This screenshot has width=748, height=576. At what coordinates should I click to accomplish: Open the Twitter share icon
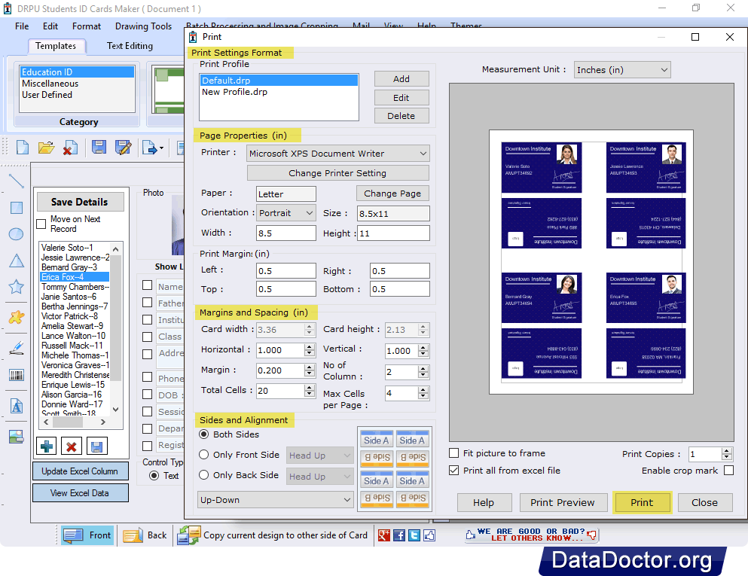pyautogui.click(x=414, y=535)
